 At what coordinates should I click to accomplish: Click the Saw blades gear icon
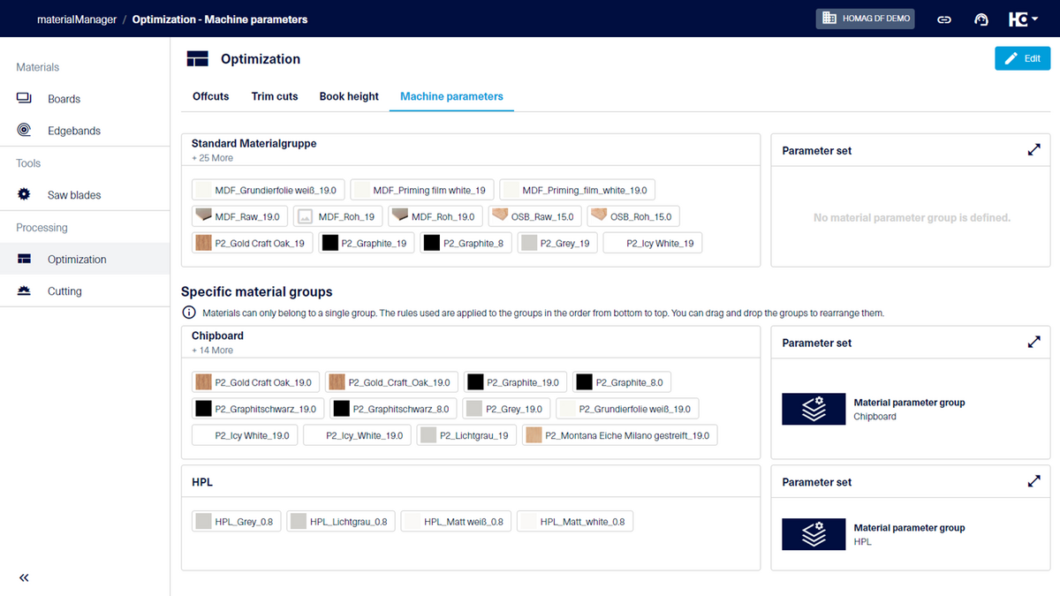point(24,195)
